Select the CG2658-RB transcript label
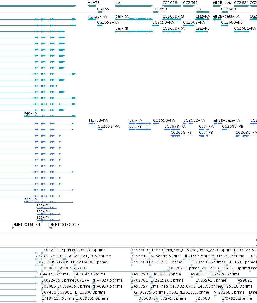 (x=173, y=16)
